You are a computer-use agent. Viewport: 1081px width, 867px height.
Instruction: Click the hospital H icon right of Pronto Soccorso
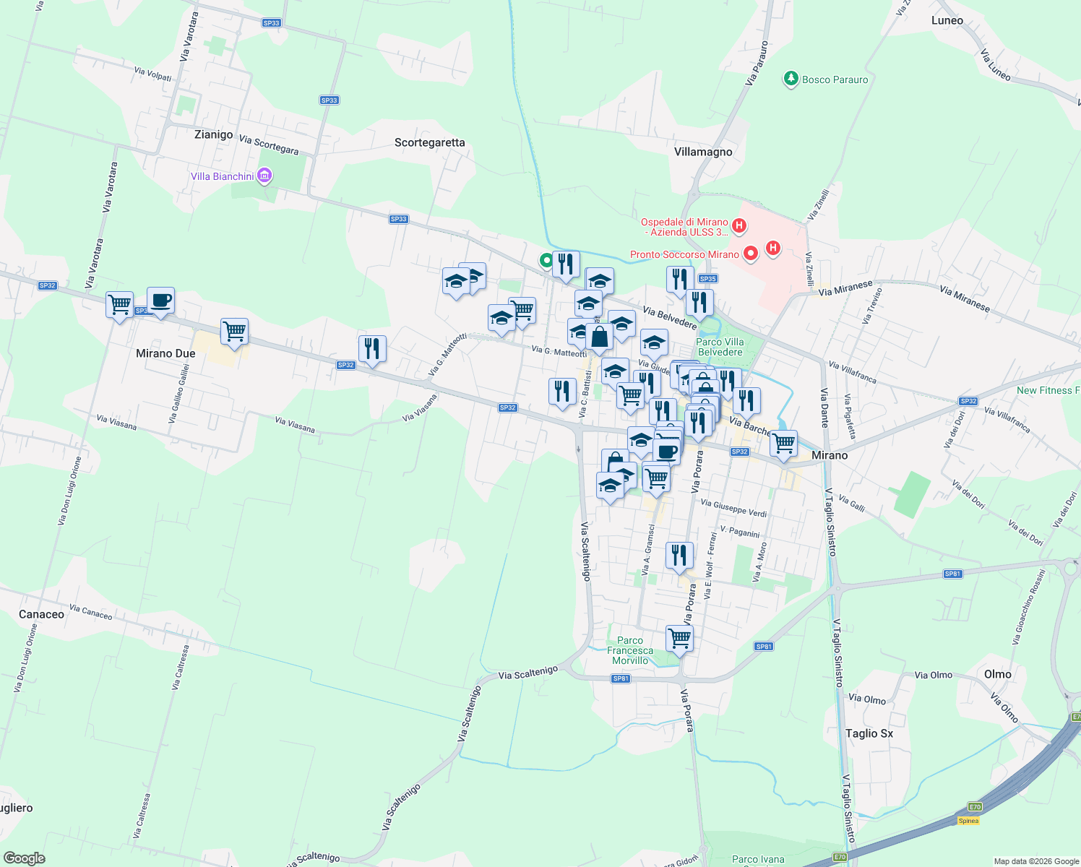[x=773, y=249]
